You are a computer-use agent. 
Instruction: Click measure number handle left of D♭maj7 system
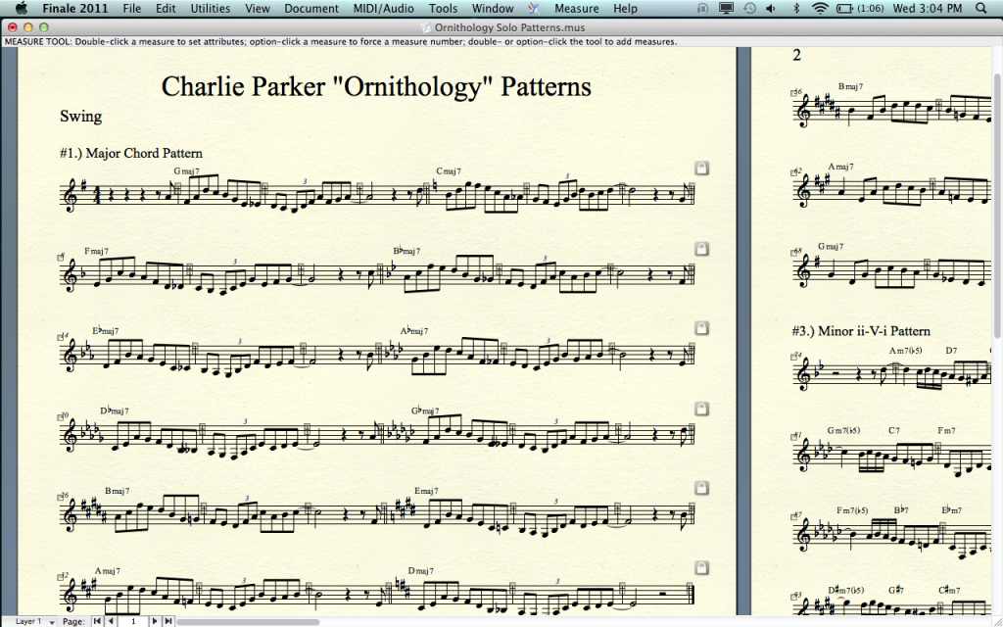click(62, 417)
